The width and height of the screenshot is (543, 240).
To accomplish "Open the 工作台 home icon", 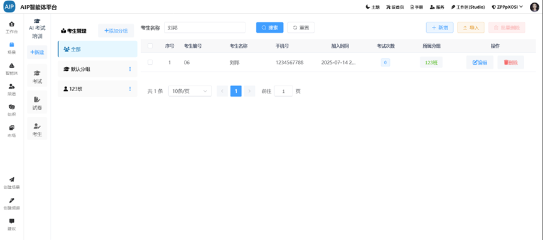I will tap(12, 25).
